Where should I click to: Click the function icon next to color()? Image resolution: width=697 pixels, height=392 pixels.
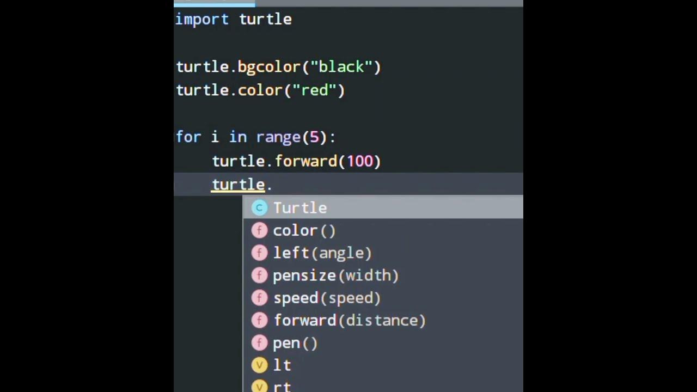tap(259, 230)
